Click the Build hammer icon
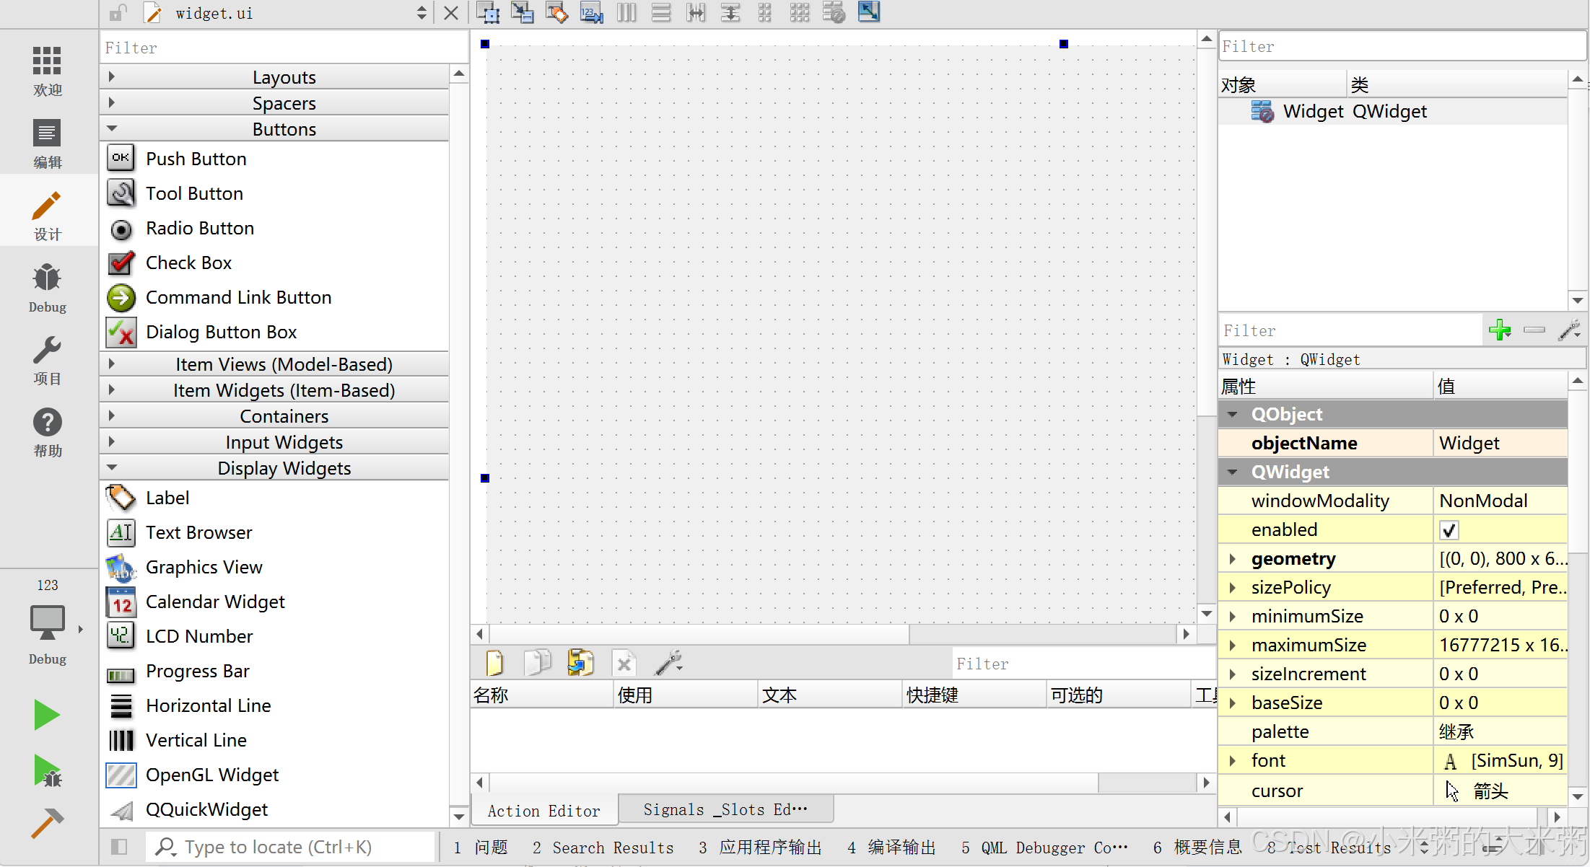1590x867 pixels. point(47,823)
